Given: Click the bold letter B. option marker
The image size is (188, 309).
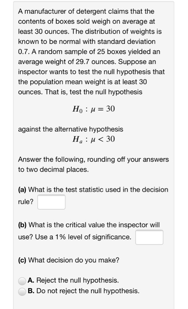Looking at the screenshot, I should tap(31, 291).
